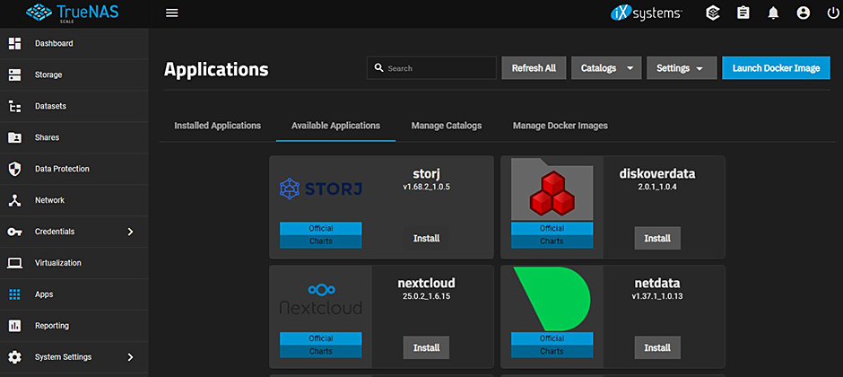Image resolution: width=843 pixels, height=377 pixels.
Task: Open the Manage Docker Images tab
Action: tap(561, 126)
